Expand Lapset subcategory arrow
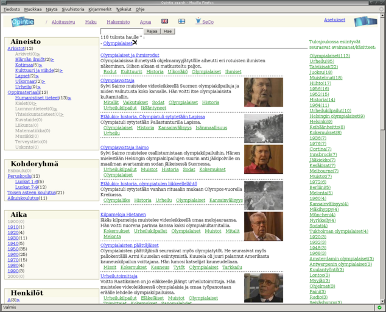This screenshot has height=312, width=386. click(x=37, y=76)
